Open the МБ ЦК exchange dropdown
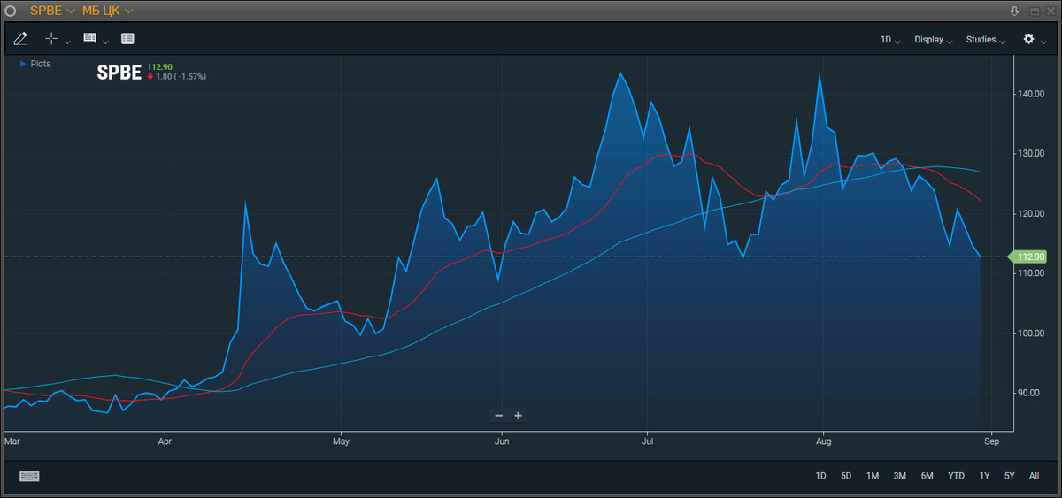 [108, 11]
